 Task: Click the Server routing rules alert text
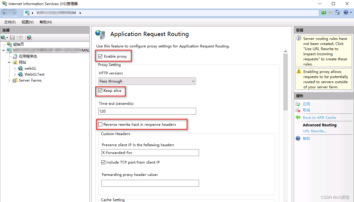pos(325,51)
